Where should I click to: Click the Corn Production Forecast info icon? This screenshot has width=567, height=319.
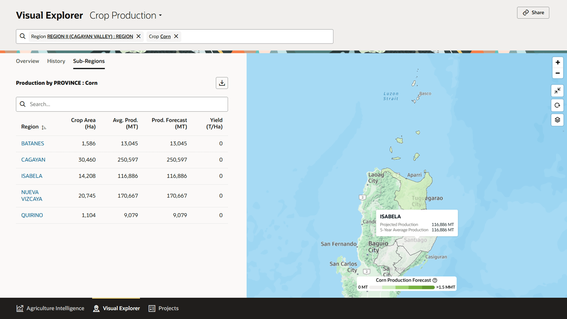[435, 280]
